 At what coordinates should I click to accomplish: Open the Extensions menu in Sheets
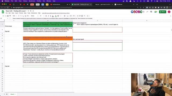click(x=34, y=13)
